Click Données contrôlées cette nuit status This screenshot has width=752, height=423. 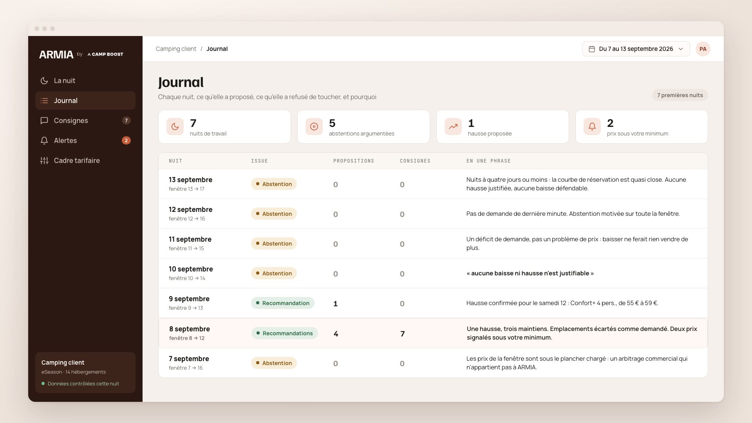click(80, 384)
